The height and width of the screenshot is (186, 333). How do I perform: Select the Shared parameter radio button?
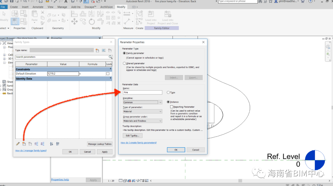point(124,63)
